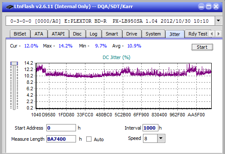
Task: Close the LtnFlash window
Action: [216, 6]
